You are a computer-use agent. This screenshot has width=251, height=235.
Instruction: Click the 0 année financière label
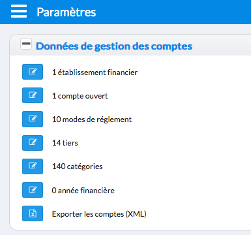point(83,191)
